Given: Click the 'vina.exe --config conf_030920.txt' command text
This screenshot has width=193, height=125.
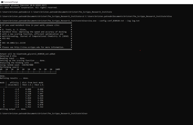Looking at the screenshot, I should point(106,21).
